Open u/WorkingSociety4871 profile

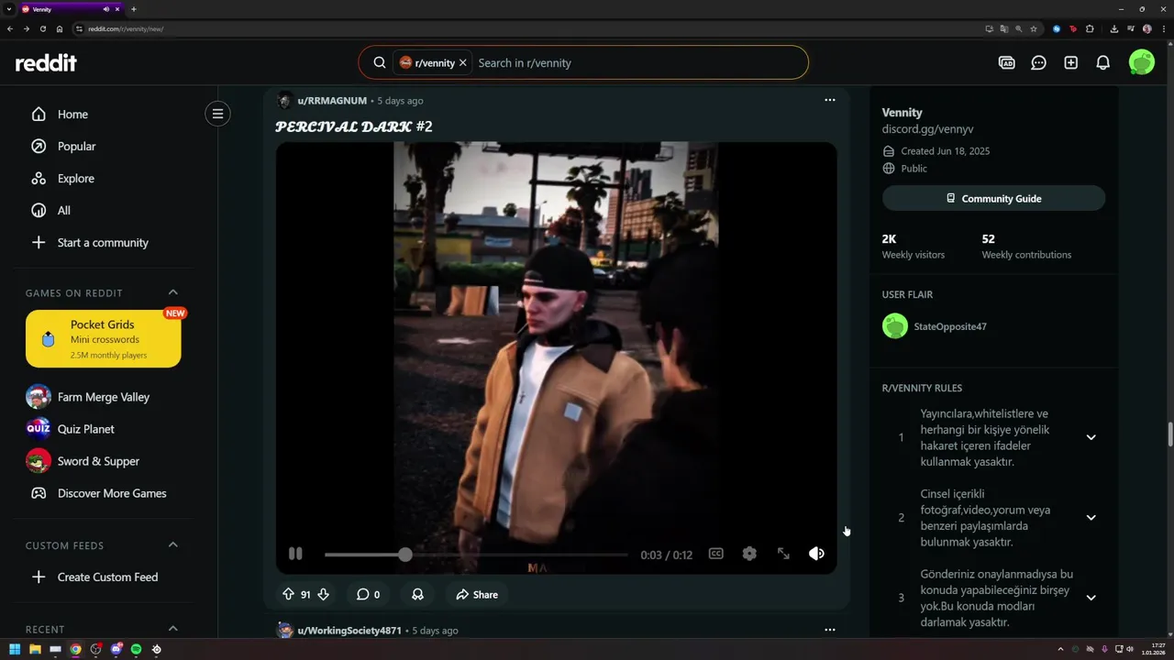click(349, 631)
